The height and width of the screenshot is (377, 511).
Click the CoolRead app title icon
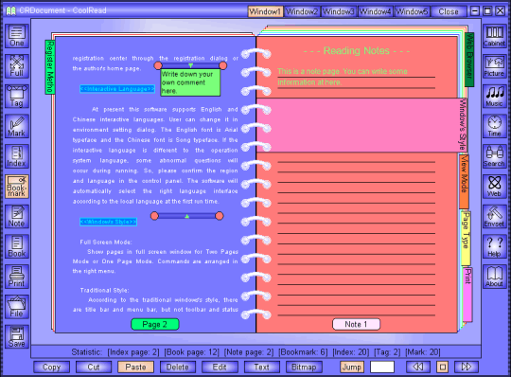click(10, 10)
